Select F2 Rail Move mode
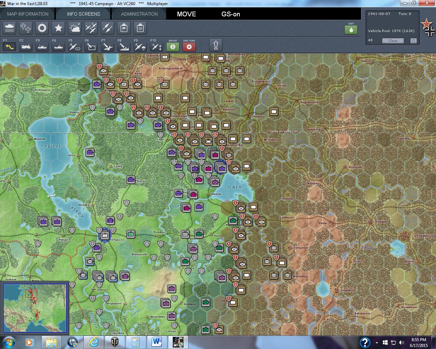436x349 pixels. (x=26, y=46)
